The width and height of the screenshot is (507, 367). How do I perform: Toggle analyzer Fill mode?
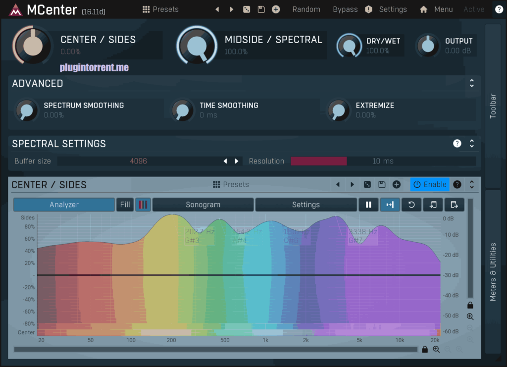(125, 205)
